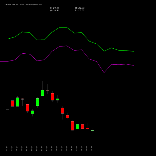Select the 24 Apr date label
Image resolution: width=156 pixels, height=156 pixels.
71,149
